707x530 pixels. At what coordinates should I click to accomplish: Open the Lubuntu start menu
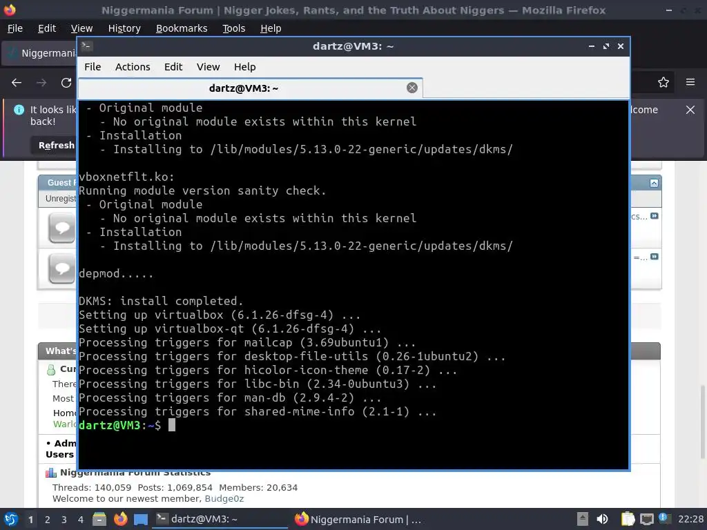[11, 519]
